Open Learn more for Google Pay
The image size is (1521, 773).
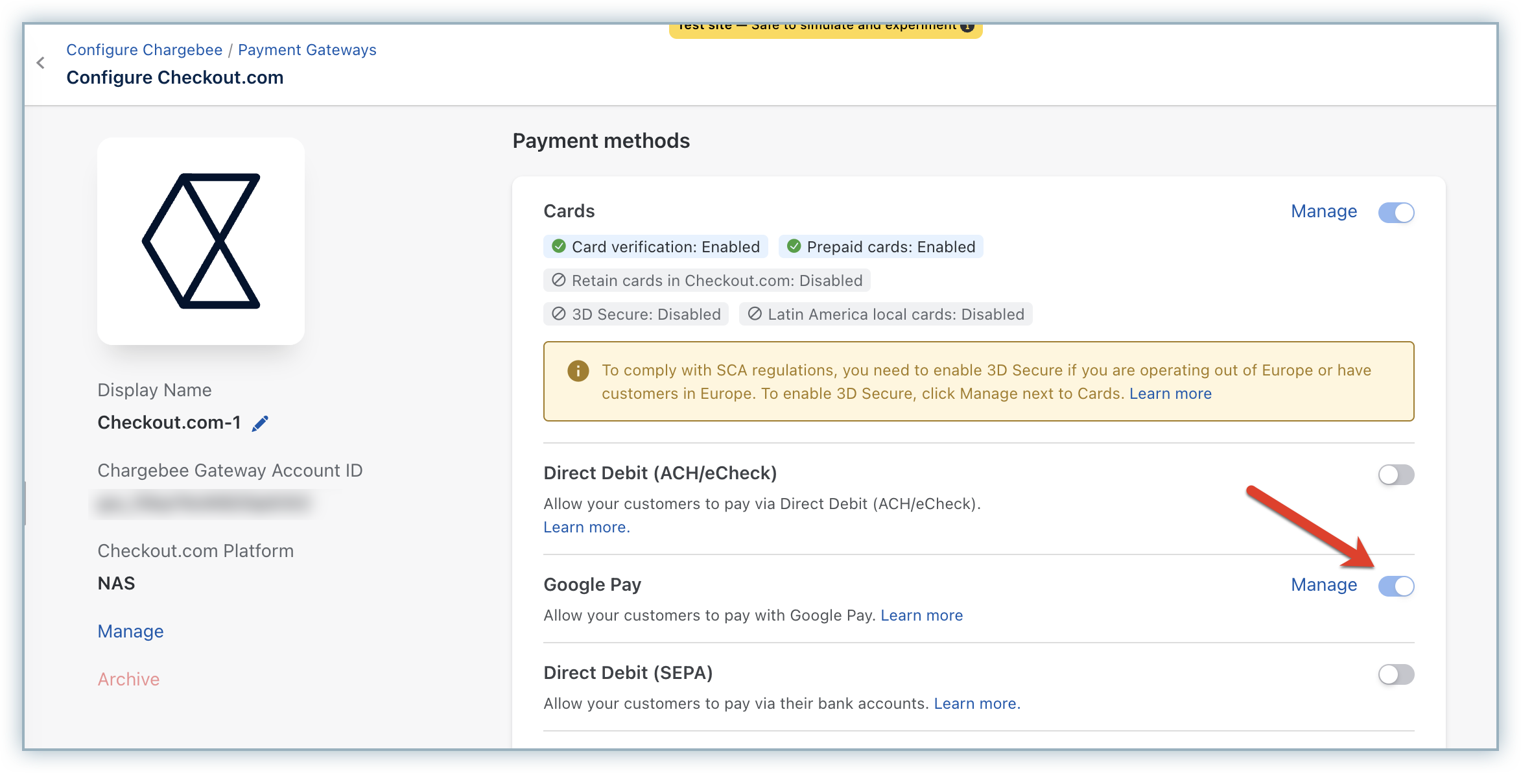tap(921, 615)
